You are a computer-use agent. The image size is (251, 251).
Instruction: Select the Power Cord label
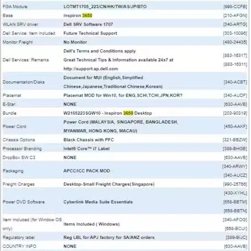[x=14, y=126]
